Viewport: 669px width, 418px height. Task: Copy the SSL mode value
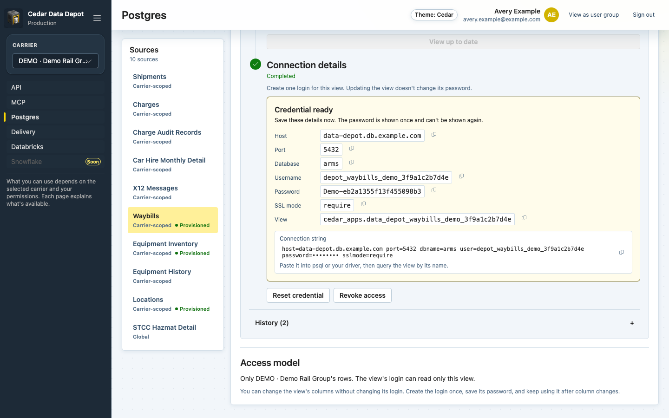pos(363,204)
